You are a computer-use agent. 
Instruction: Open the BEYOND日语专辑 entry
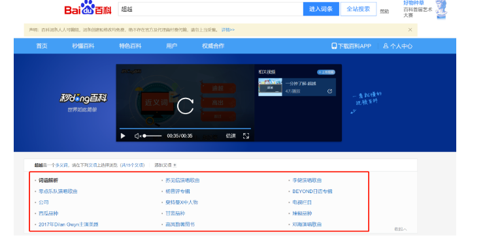(312, 191)
